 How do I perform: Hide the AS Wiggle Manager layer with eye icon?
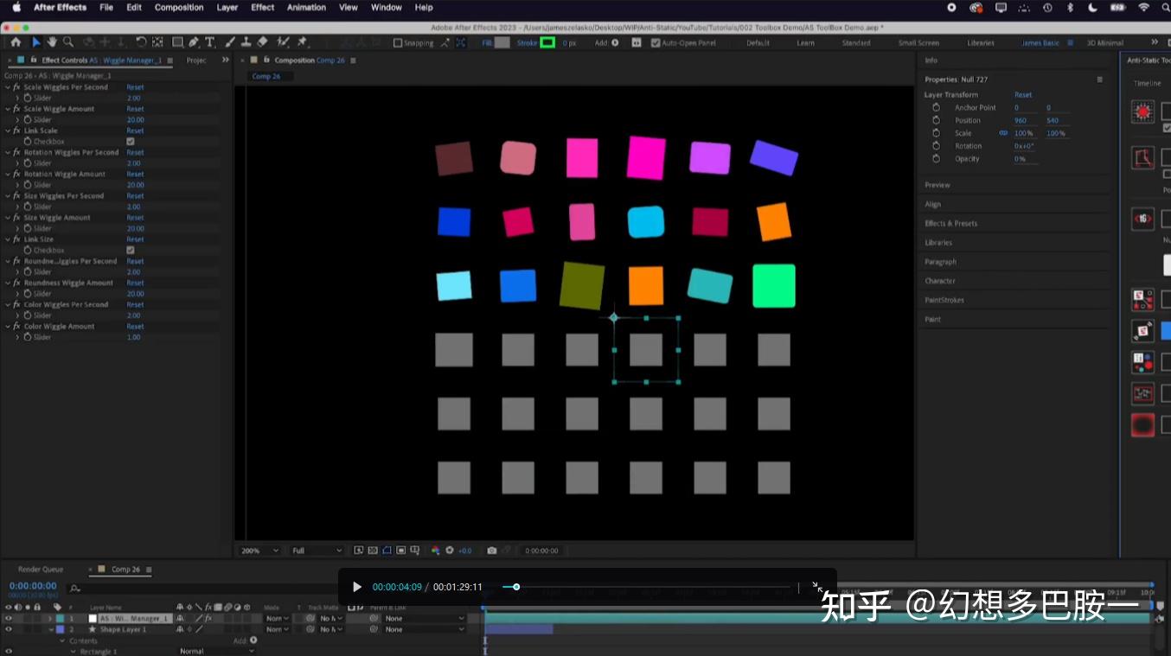(9, 619)
